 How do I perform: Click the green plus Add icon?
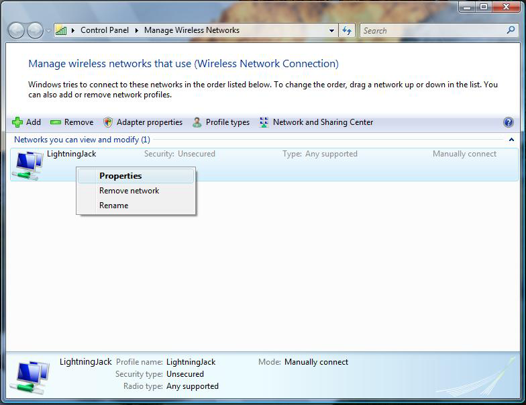pyautogui.click(x=17, y=122)
